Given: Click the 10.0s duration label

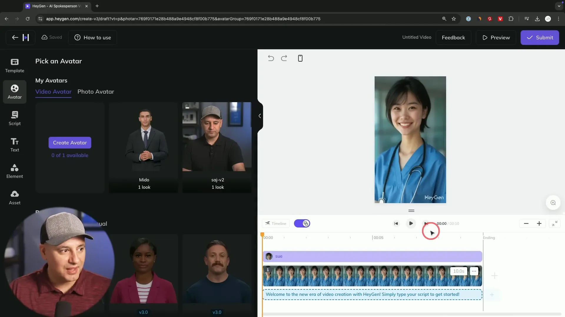Looking at the screenshot, I should (458, 271).
